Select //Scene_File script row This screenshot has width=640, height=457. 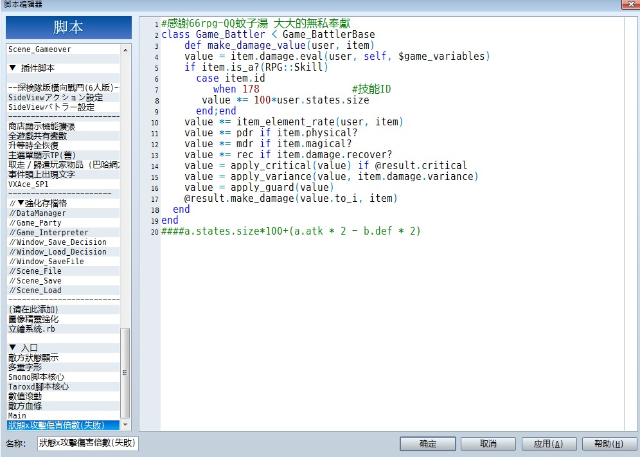tap(63, 271)
